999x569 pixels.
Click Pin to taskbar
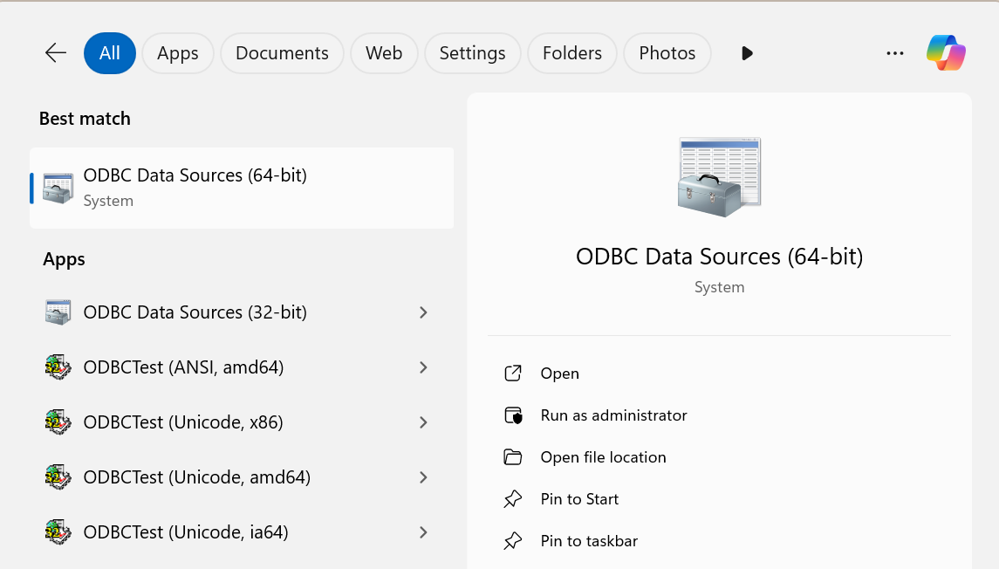(588, 540)
